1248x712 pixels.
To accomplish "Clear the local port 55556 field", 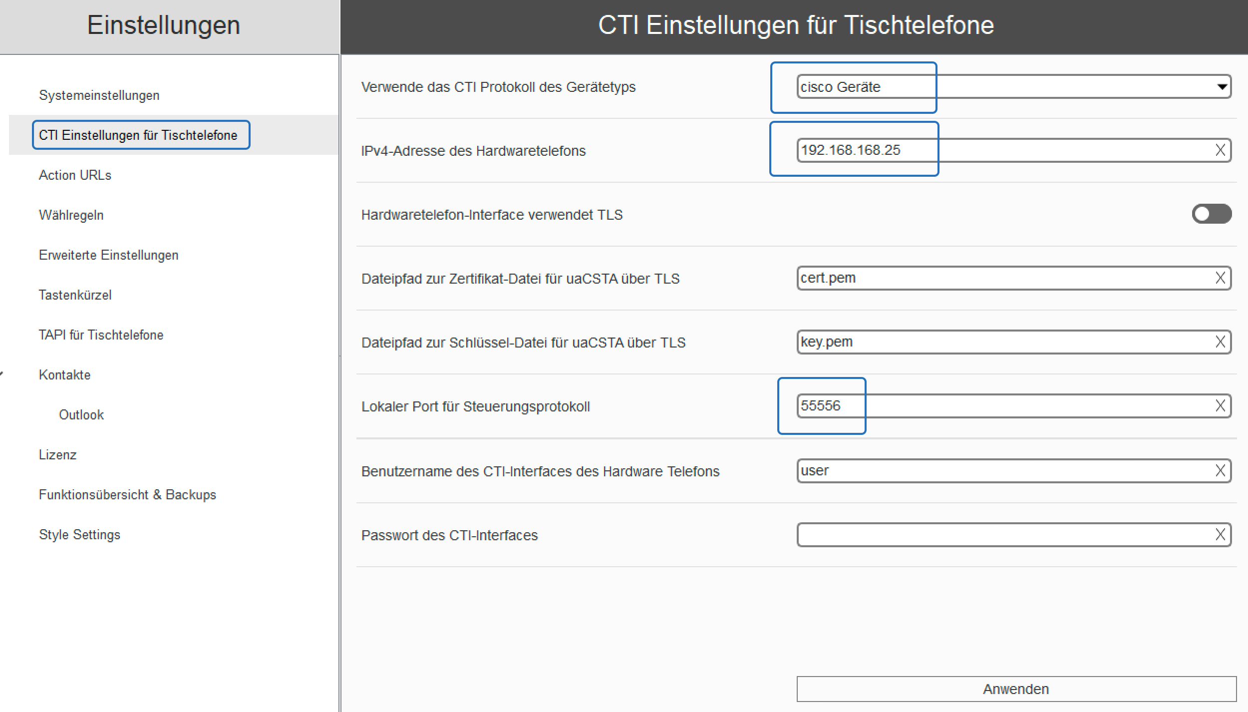I will click(1220, 406).
